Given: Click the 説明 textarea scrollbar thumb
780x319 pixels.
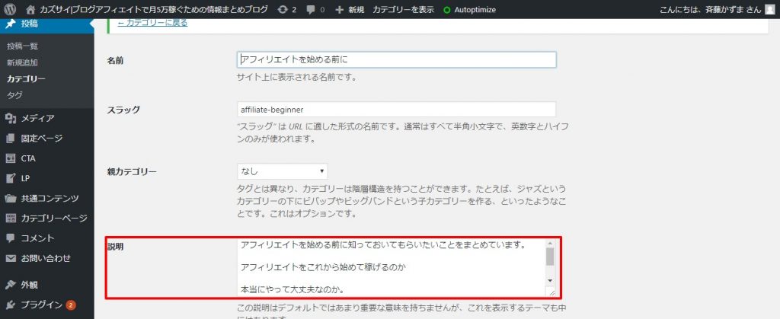Looking at the screenshot, I should tap(550, 257).
